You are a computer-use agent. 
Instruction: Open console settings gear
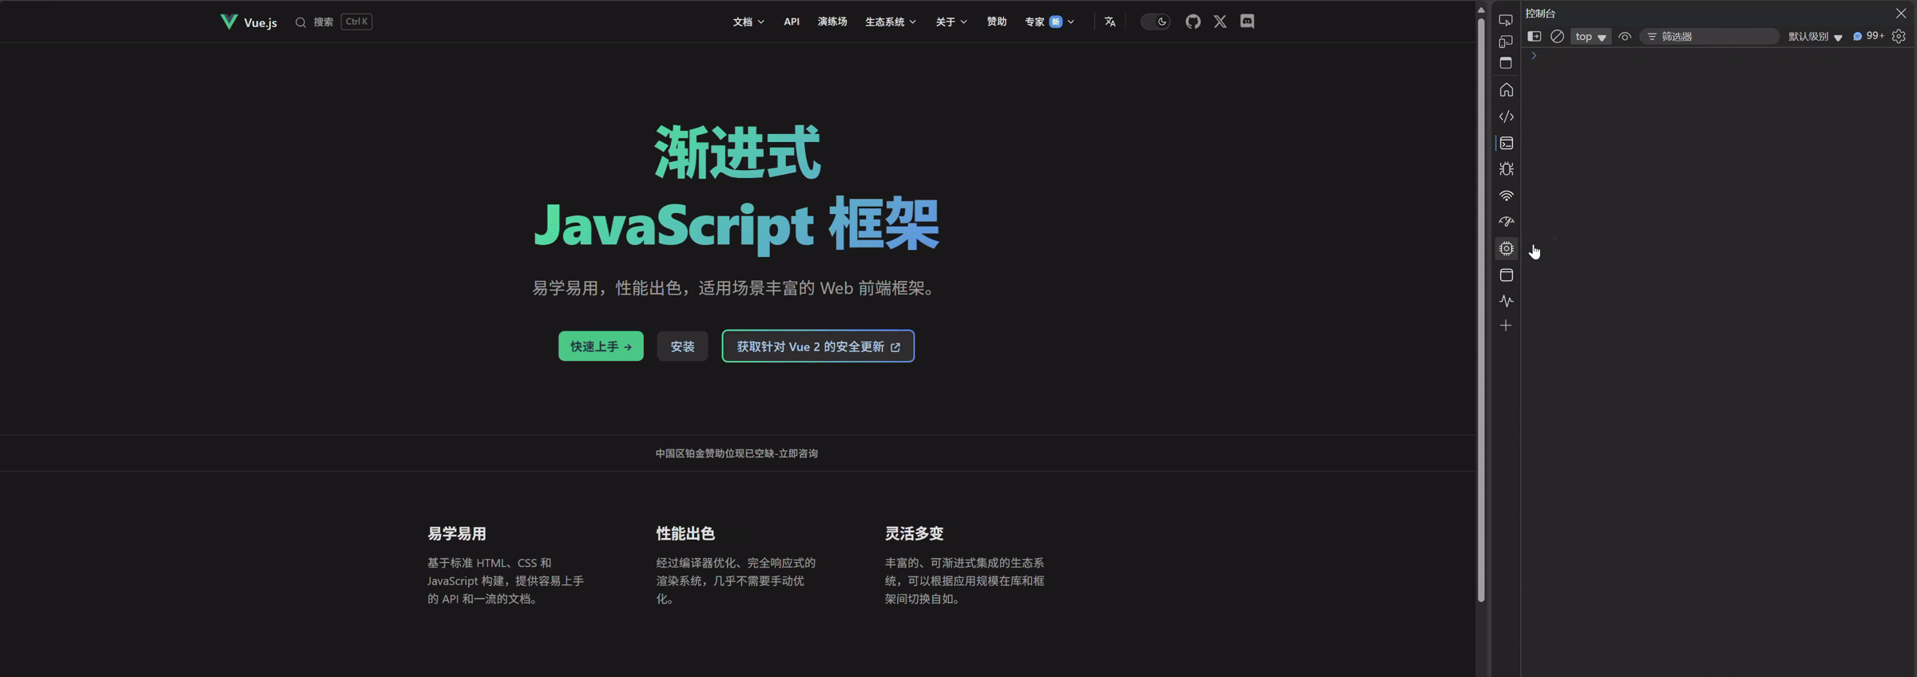click(1899, 36)
